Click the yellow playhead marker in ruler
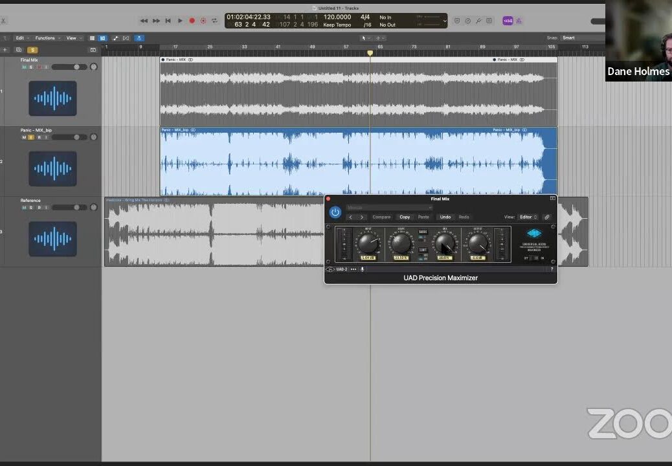672x466 pixels. 370,52
